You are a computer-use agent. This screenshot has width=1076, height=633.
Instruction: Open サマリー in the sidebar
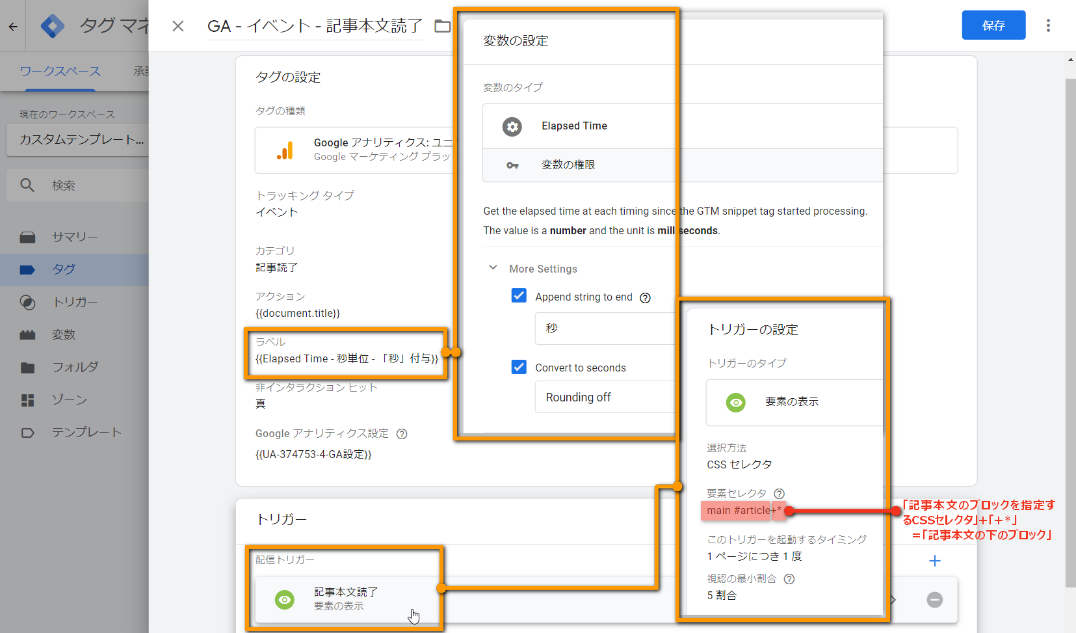pos(75,237)
